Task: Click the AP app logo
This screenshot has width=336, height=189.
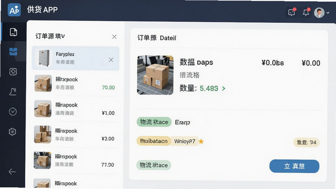Action: pyautogui.click(x=14, y=10)
